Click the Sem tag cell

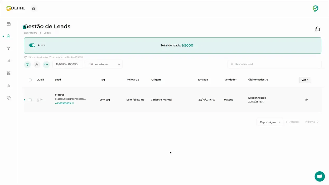click(105, 100)
